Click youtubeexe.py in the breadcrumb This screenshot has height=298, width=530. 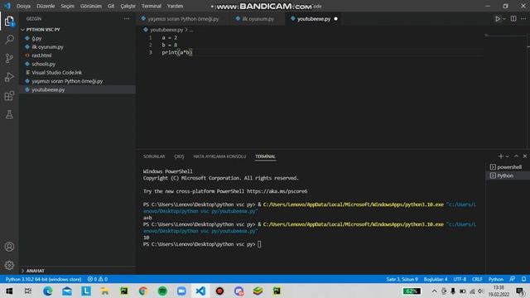166,30
